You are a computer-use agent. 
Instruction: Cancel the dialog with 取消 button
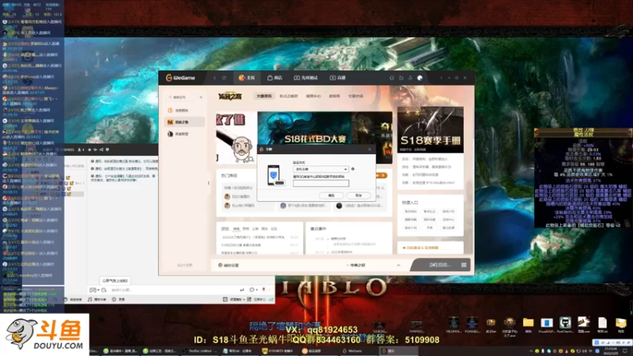tap(358, 195)
